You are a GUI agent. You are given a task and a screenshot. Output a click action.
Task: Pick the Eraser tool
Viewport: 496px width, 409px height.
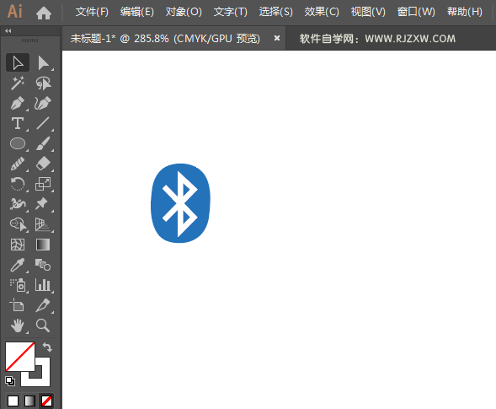43,164
